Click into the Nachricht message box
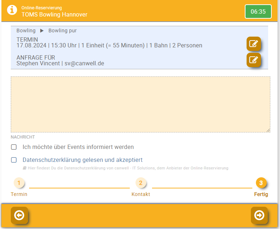280x229 pixels. 140,104
